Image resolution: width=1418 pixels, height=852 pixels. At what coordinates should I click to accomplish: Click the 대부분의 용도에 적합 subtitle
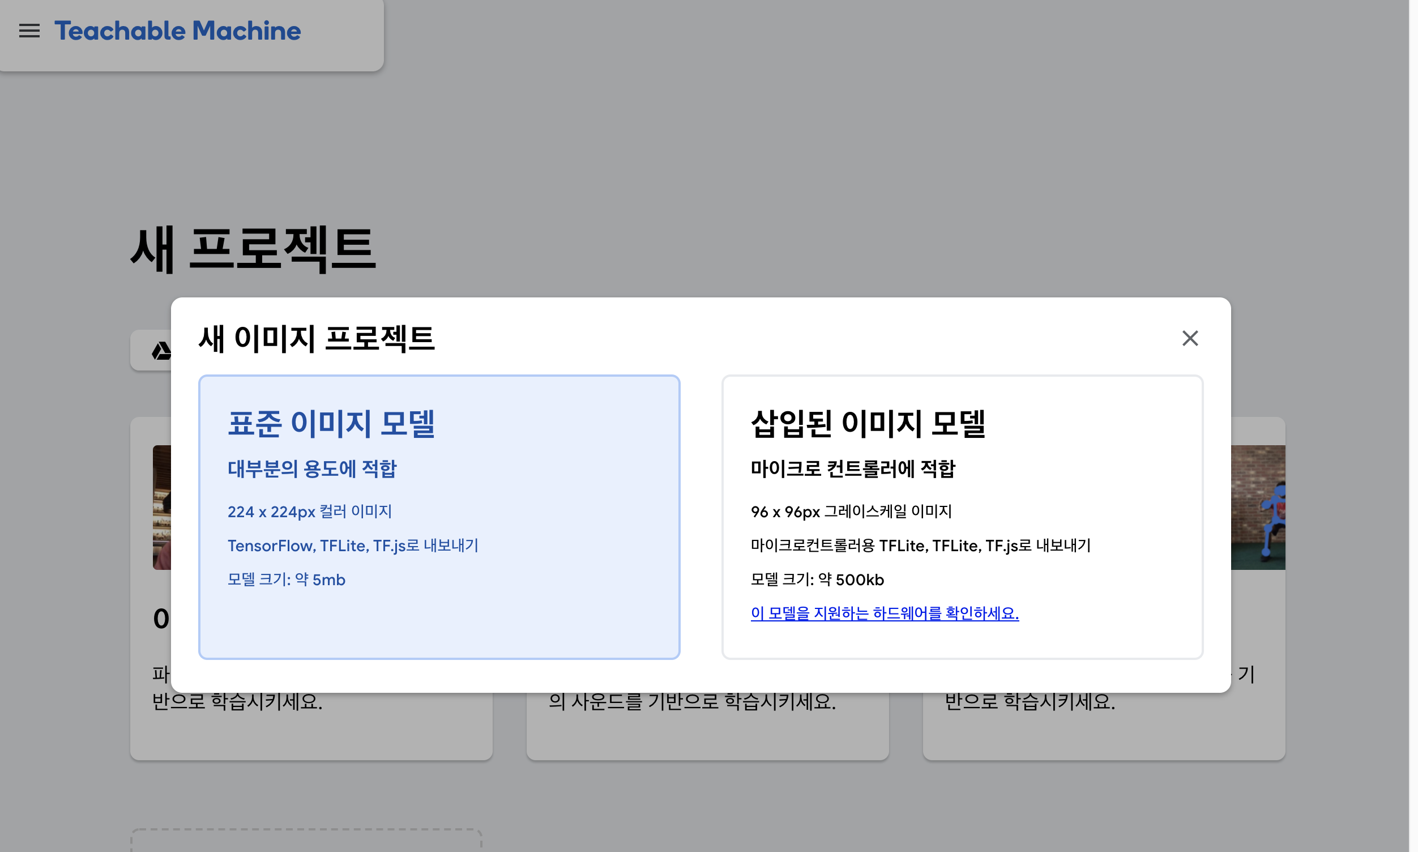click(x=312, y=469)
